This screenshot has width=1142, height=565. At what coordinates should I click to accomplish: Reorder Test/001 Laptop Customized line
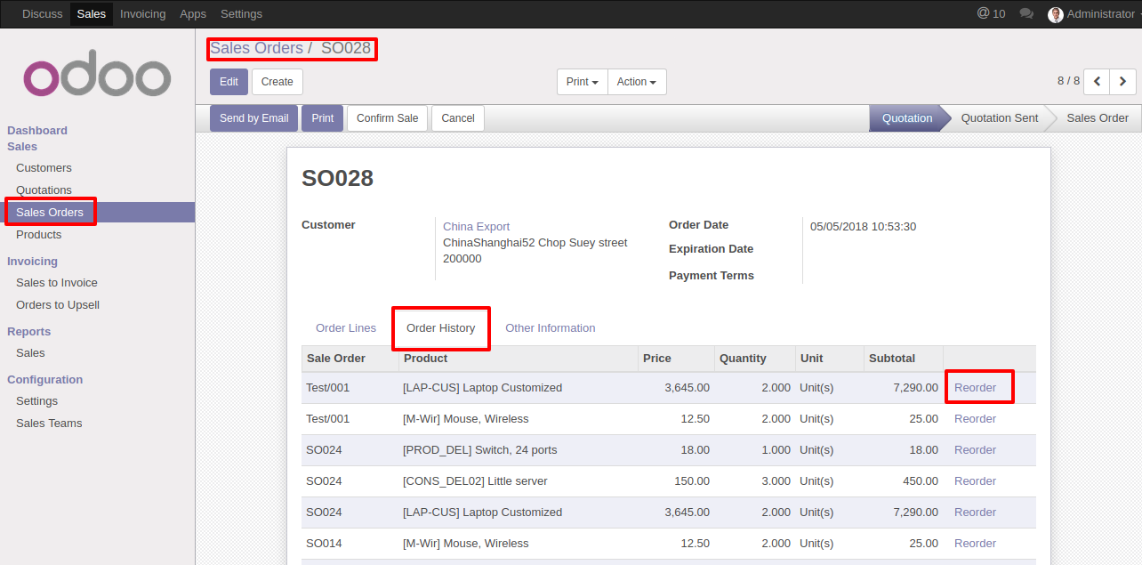(x=975, y=388)
